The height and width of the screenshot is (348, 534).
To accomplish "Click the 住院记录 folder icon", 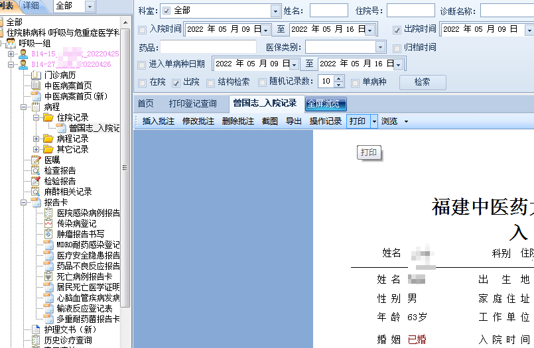I will tap(48, 117).
